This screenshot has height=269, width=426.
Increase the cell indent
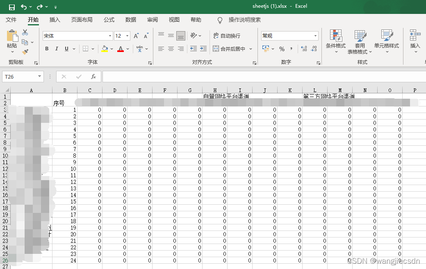click(x=203, y=49)
